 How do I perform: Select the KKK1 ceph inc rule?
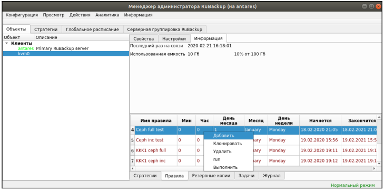click(x=156, y=160)
